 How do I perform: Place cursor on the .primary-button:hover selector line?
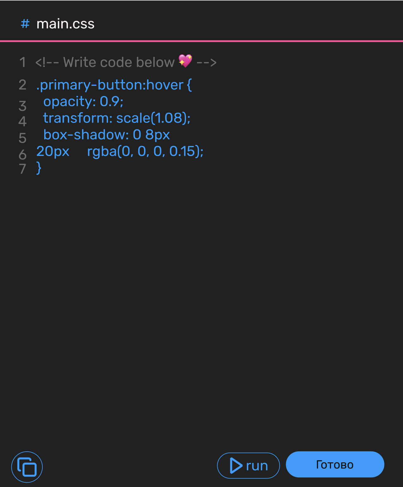[x=114, y=85]
